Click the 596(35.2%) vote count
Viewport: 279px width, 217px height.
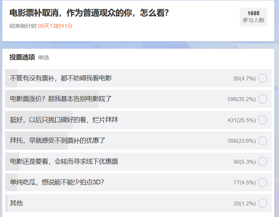(x=241, y=99)
